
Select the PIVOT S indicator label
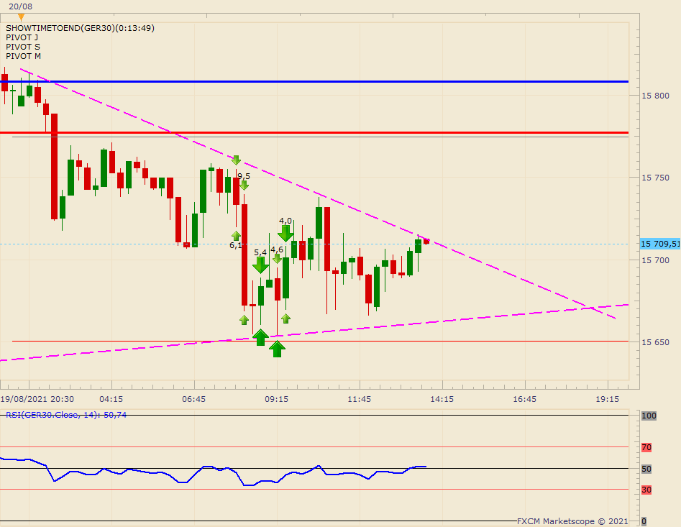tap(22, 47)
